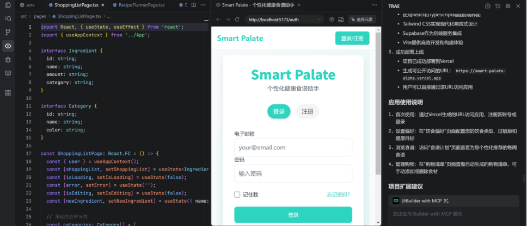Close the ShoppingListPage.tsx tab
This screenshot has height=226, width=527.
(x=103, y=5)
